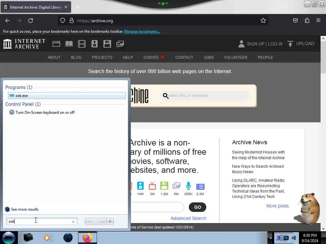The width and height of the screenshot is (326, 244).
Task: Click the upload arrow icon
Action: click(x=290, y=44)
